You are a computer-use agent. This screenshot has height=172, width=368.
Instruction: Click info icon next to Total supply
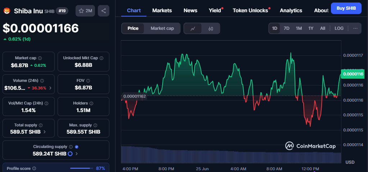41,125
